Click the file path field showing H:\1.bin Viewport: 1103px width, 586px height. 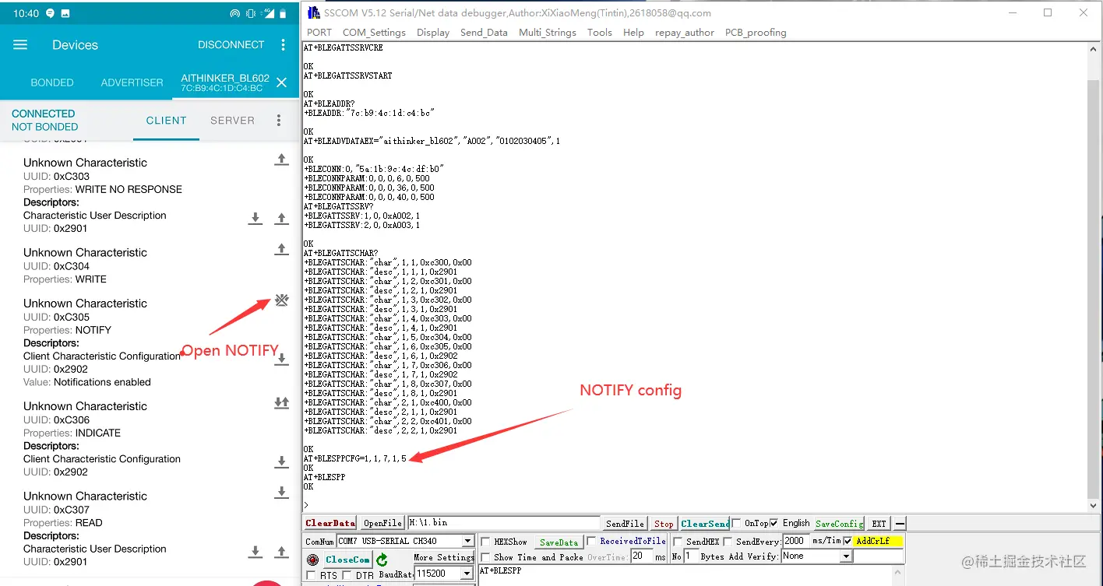503,523
